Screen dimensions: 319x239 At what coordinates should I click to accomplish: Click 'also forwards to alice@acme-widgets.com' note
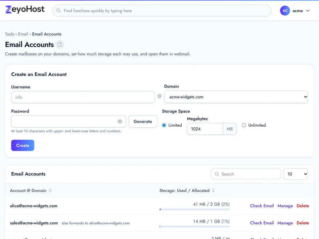click(x=96, y=223)
